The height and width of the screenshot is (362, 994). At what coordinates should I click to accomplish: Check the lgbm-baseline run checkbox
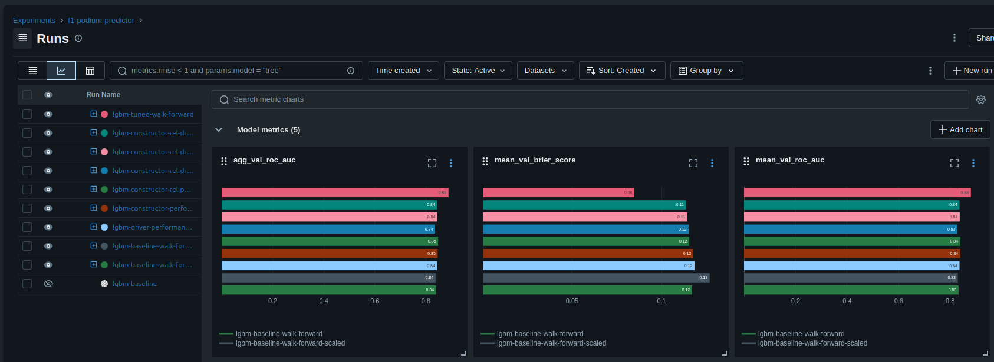27,284
